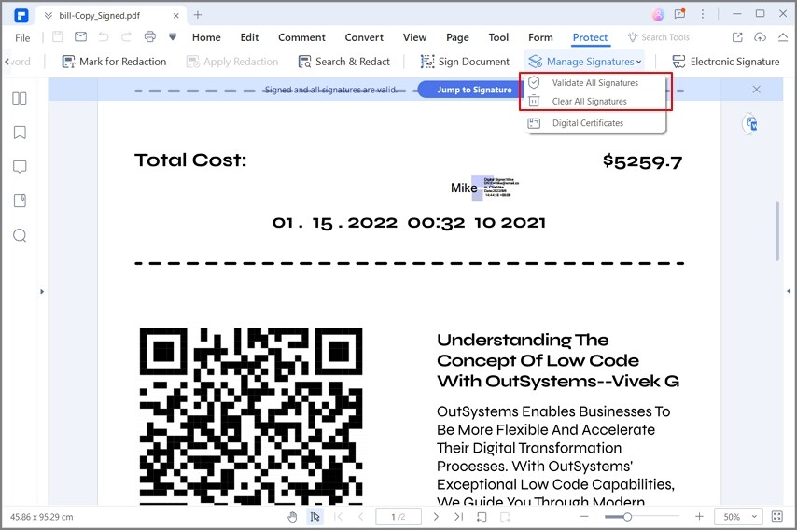Viewport: 797px width, 530px height.
Task: Switch to the Comment tab
Action: point(301,37)
